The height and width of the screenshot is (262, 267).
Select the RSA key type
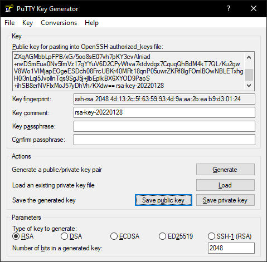(x=23, y=236)
